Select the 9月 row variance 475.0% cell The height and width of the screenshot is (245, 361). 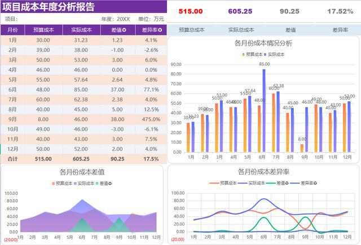151,119
